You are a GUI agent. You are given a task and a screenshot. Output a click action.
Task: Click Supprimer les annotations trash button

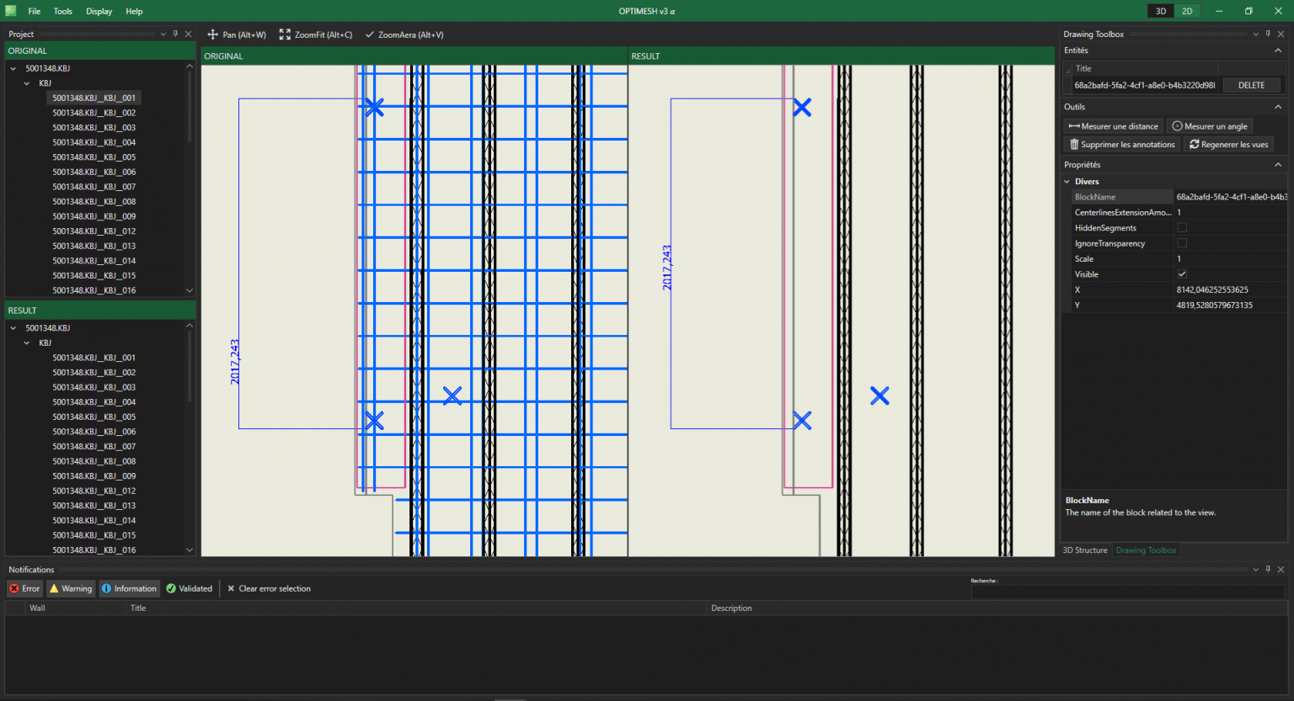tap(1122, 145)
